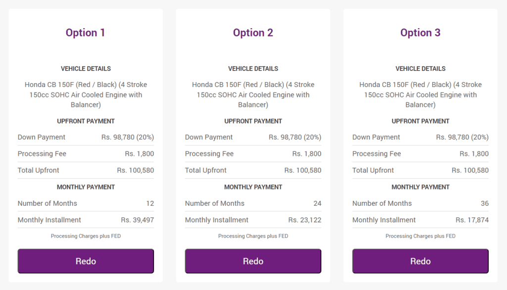Viewport: 507px width, 290px height.
Task: Click the Redo button under Option 2
Action: tap(253, 261)
